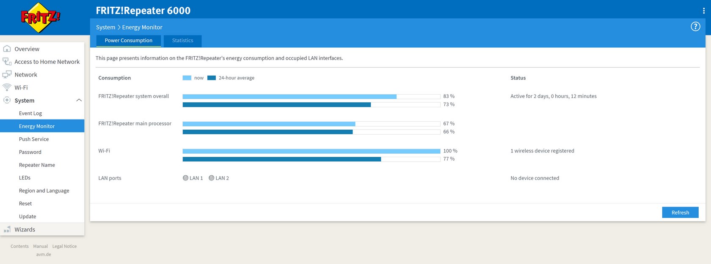The height and width of the screenshot is (264, 711).
Task: Open the Legal Notice link
Action: click(x=64, y=246)
